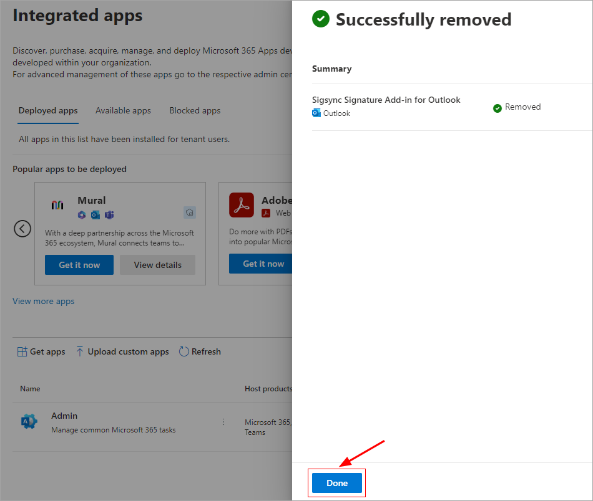593x501 pixels.
Task: Open more options for the Admin app
Action: coord(223,422)
